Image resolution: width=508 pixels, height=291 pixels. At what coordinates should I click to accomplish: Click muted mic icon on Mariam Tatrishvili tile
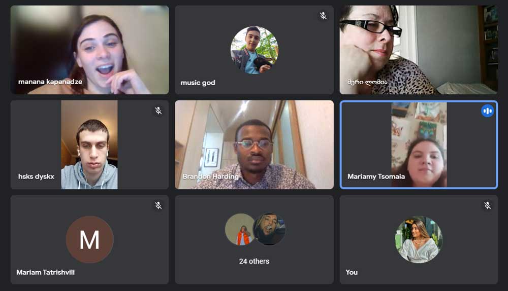158,205
